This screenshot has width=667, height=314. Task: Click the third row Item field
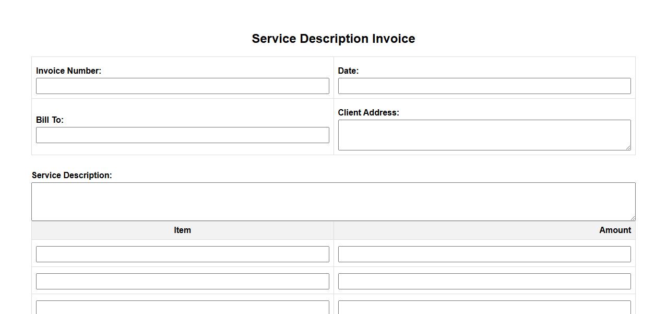click(182, 307)
